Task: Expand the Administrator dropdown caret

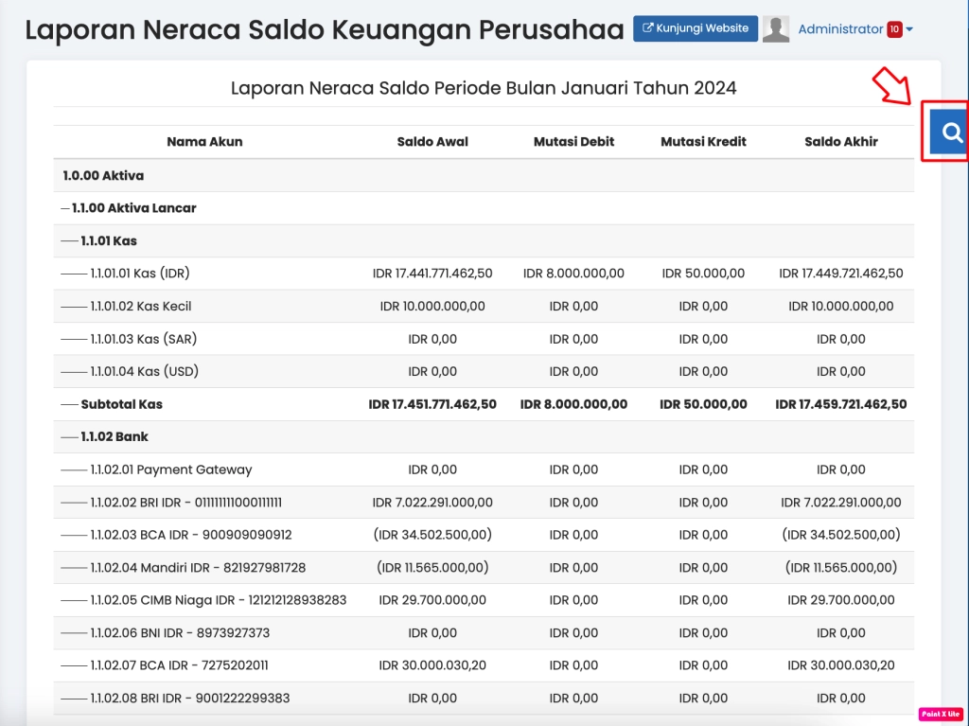Action: pyautogui.click(x=909, y=29)
